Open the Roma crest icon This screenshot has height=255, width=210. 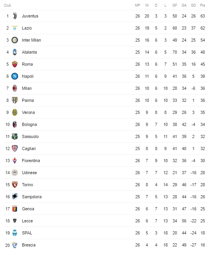point(15,64)
